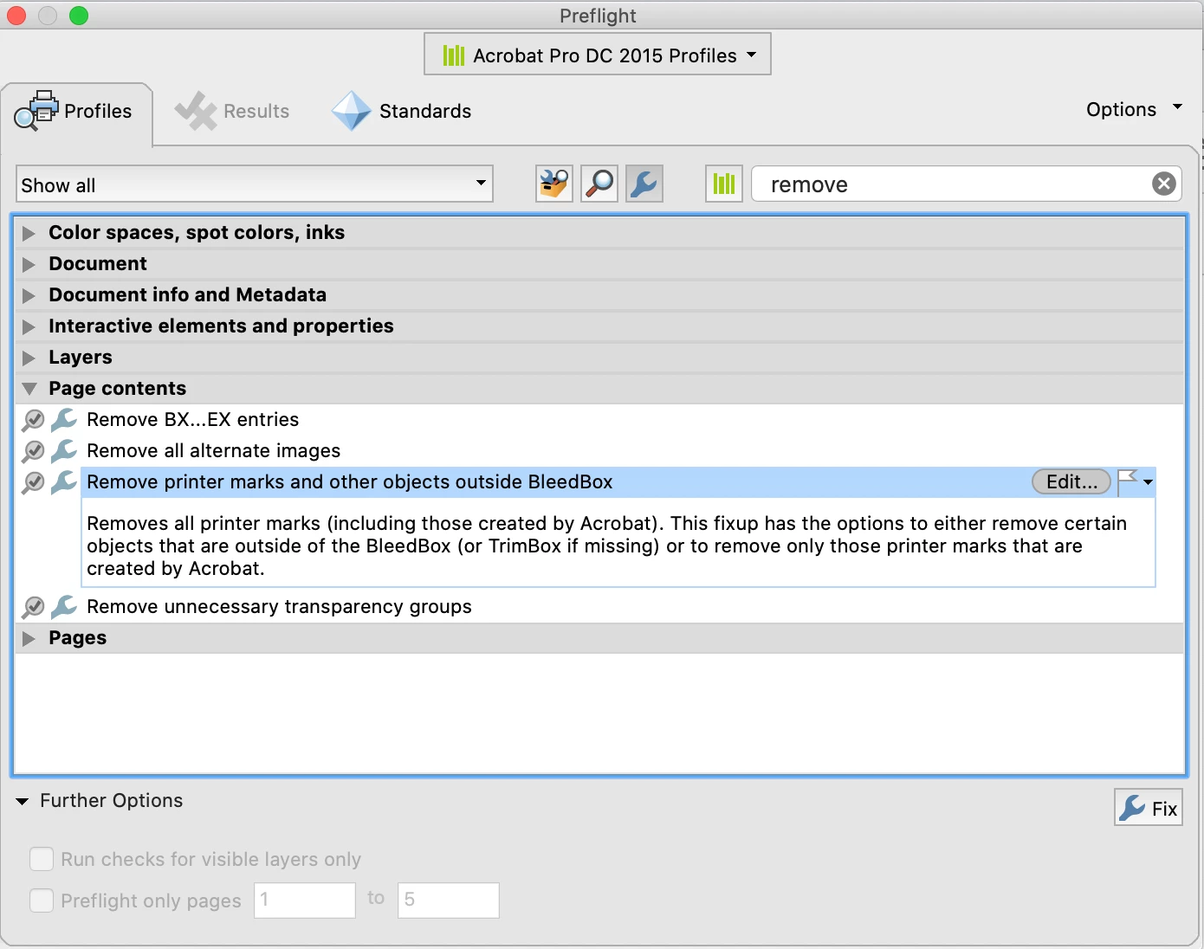Click the Edit... button
Image resolution: width=1204 pixels, height=949 pixels.
tap(1071, 481)
